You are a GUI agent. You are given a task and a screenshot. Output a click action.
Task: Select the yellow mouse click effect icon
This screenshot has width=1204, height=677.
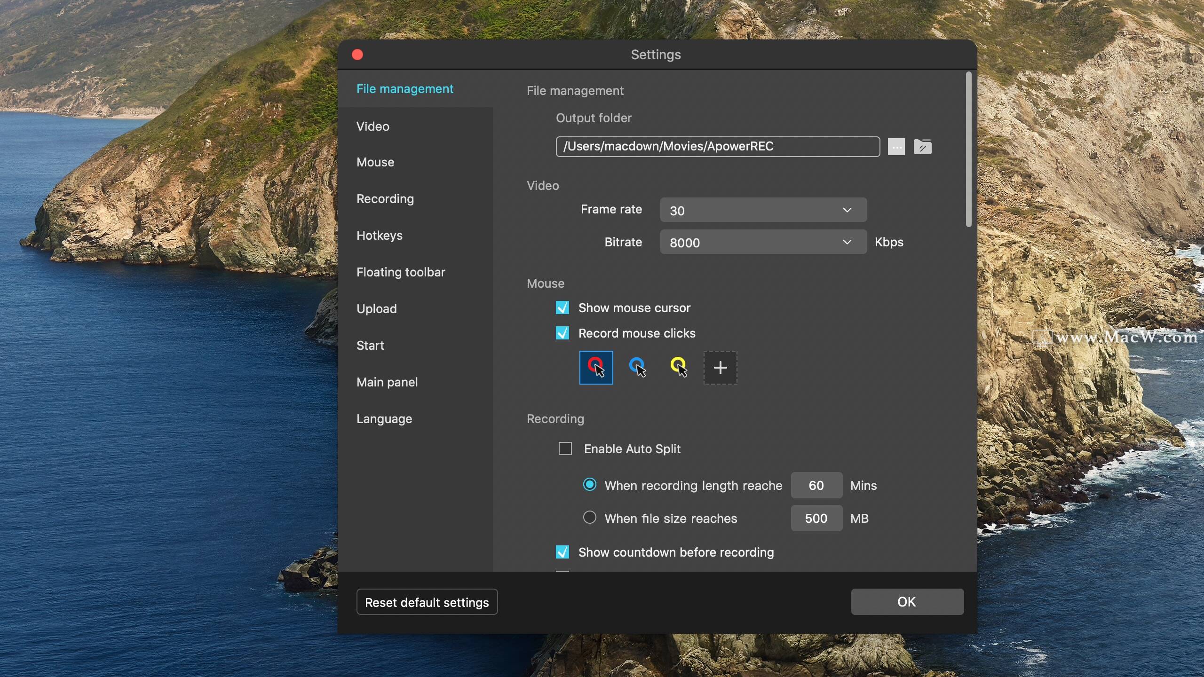[678, 366]
